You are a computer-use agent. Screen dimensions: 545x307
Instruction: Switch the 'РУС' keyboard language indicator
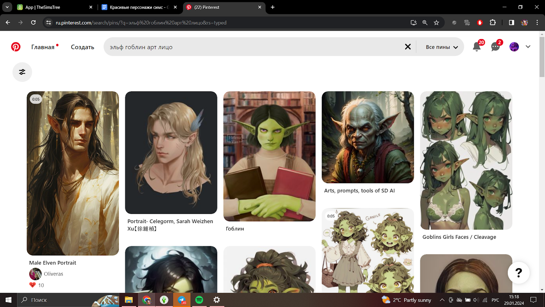point(495,300)
